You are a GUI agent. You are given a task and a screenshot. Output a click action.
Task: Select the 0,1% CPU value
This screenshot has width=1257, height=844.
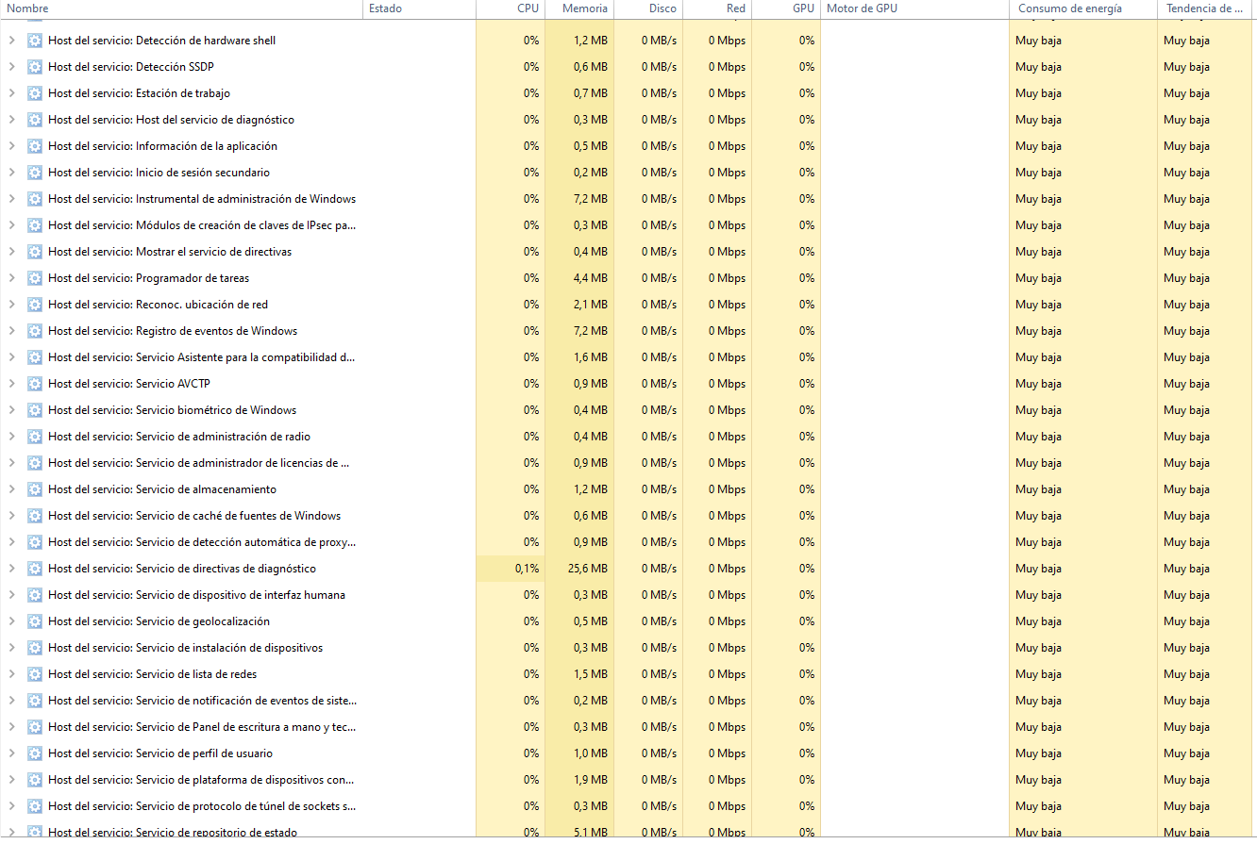(528, 569)
